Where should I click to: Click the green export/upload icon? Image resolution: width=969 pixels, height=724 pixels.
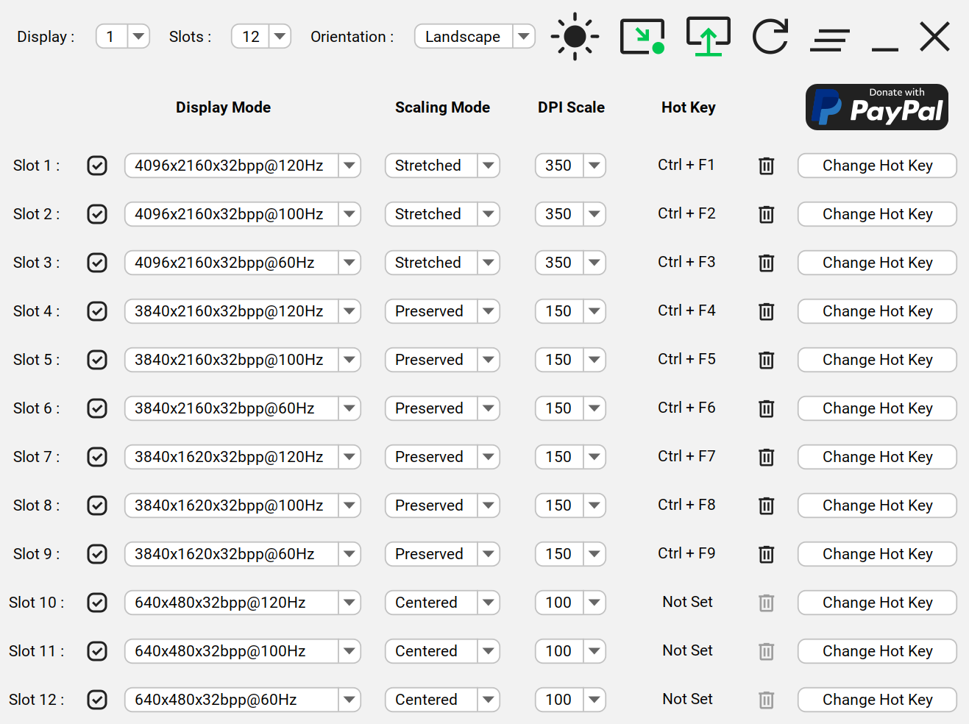[707, 36]
